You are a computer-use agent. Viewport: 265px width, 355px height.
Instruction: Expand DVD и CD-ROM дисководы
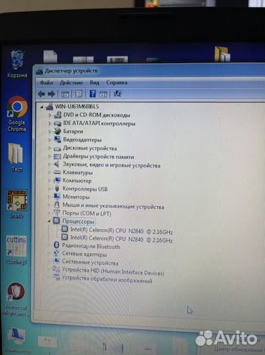pos(50,115)
